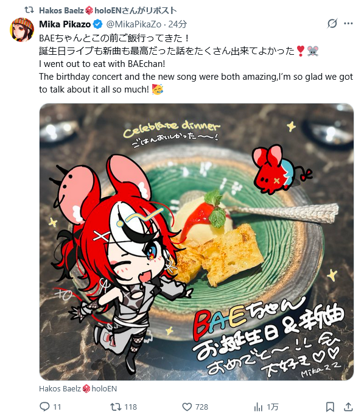The image size is (364, 420).
Task: Repost this tweet via the retweet icon
Action: click(116, 407)
